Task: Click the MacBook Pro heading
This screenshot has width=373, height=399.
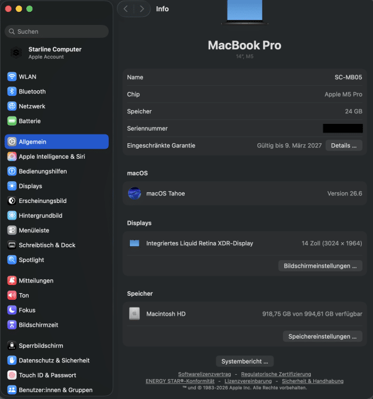Action: 244,45
